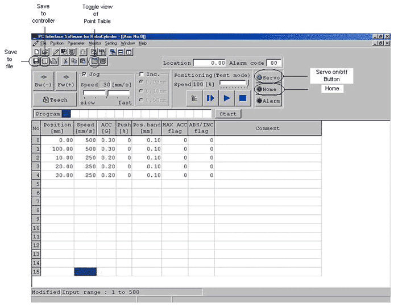Viewport: 398px width, 307px height.
Task: Click the Location value field
Action: (210, 63)
